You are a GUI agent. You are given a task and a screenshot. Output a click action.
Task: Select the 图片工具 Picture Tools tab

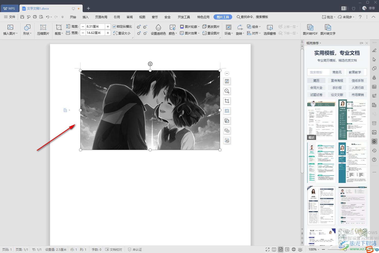[x=223, y=17]
